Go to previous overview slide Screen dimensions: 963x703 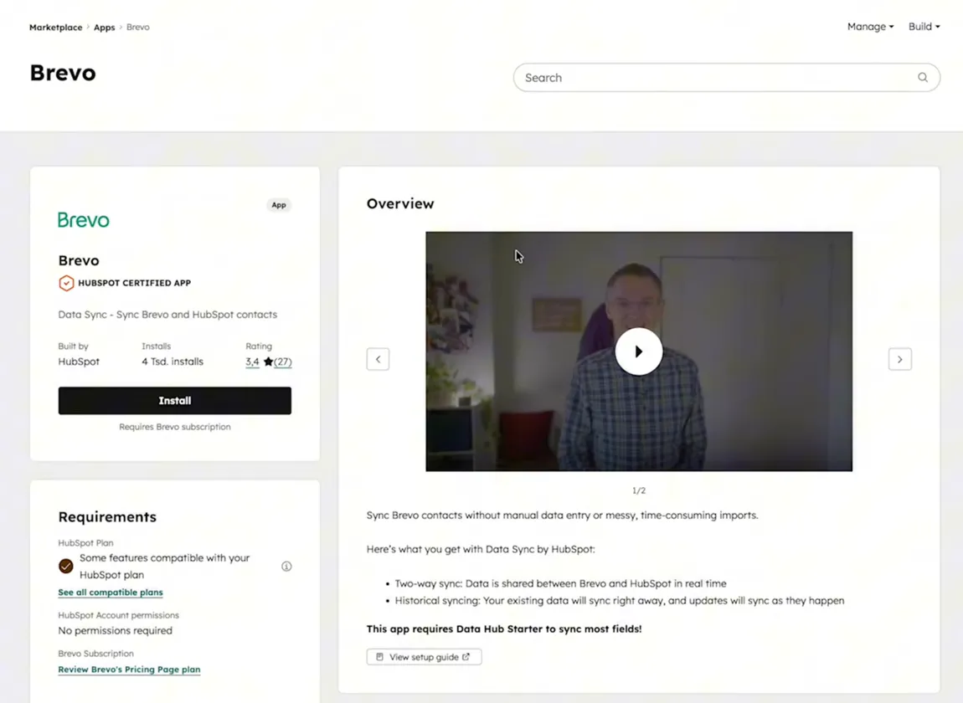pos(379,359)
